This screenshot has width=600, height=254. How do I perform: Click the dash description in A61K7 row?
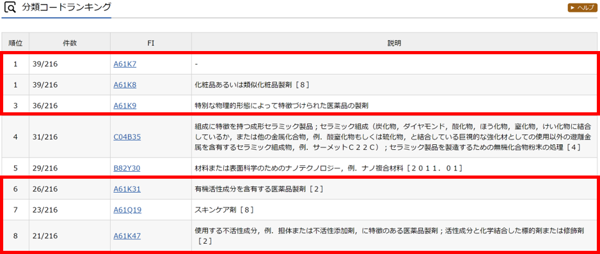tap(196, 64)
